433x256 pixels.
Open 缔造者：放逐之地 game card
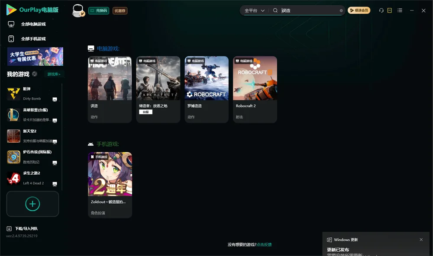(x=158, y=90)
